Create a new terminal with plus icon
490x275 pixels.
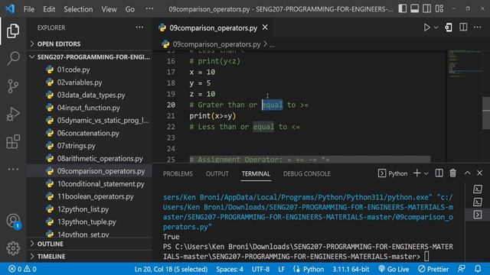click(416, 173)
